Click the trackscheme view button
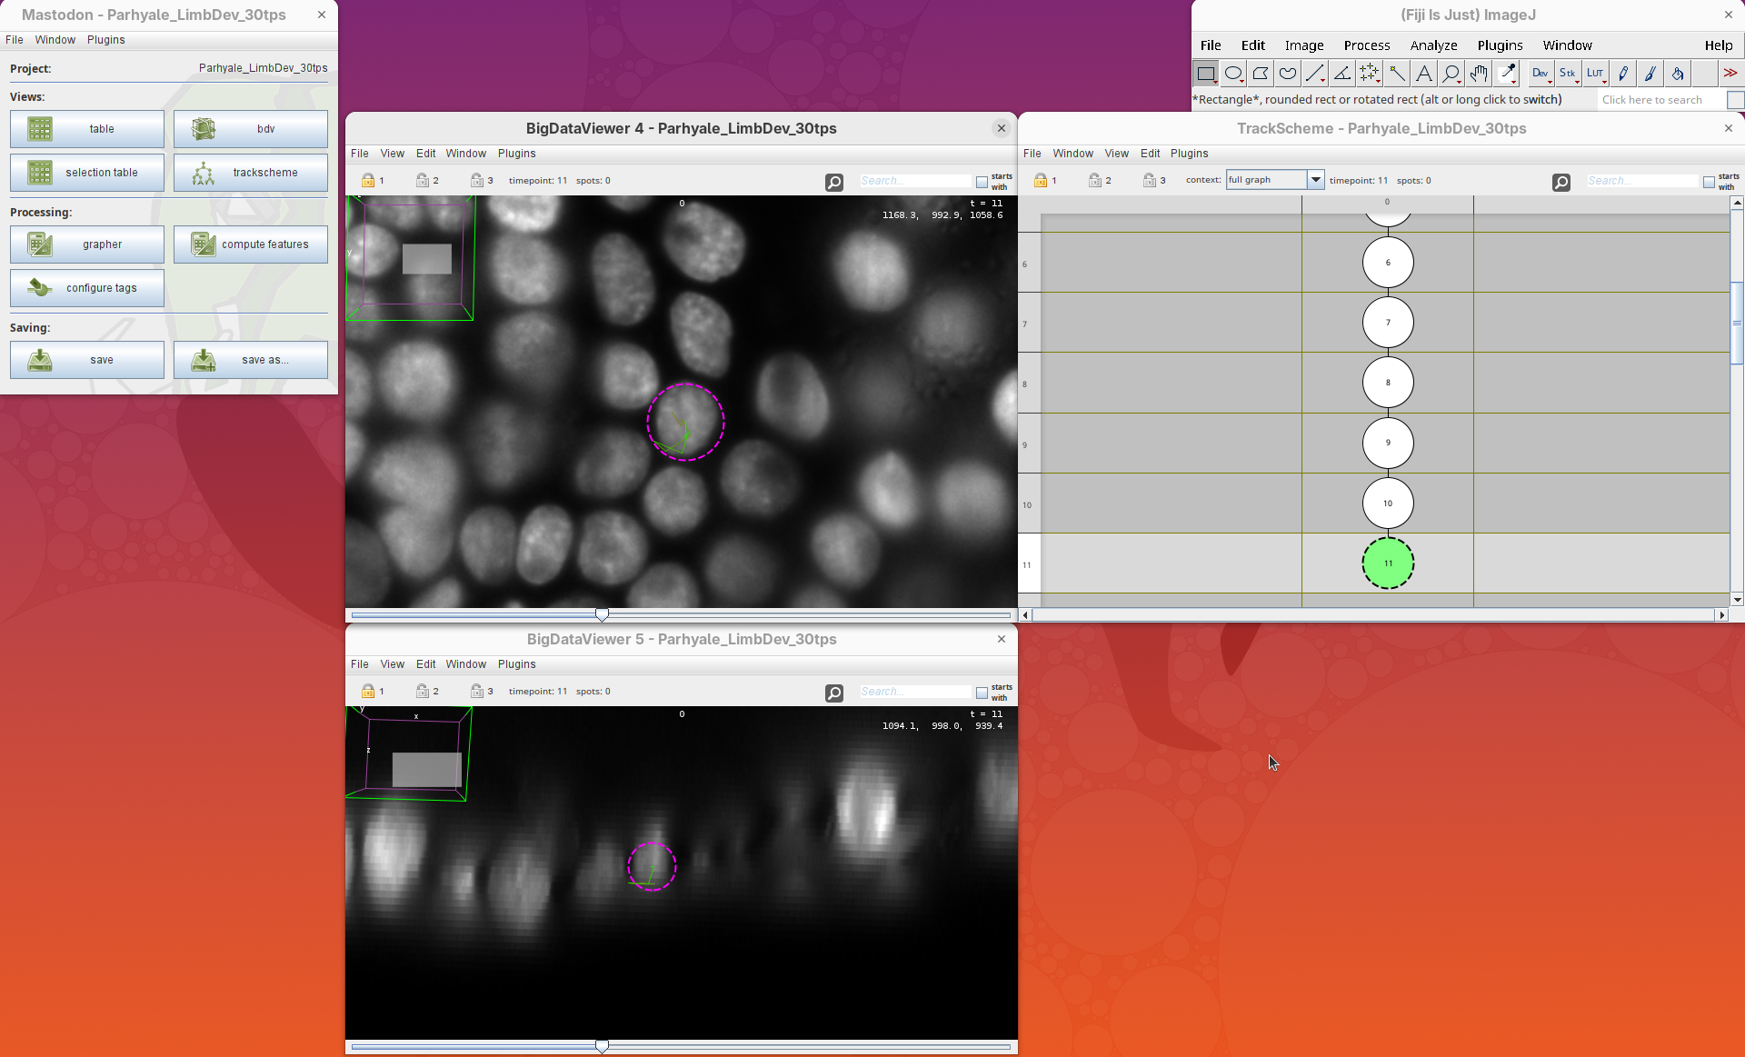The height and width of the screenshot is (1057, 1745). (250, 173)
